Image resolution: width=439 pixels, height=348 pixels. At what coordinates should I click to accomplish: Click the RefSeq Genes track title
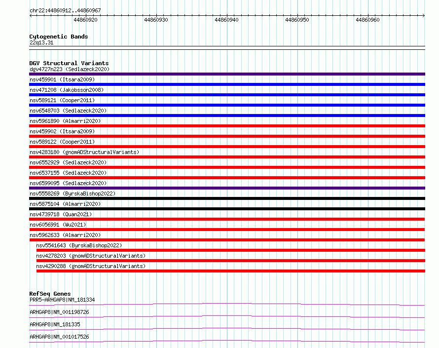click(x=50, y=294)
